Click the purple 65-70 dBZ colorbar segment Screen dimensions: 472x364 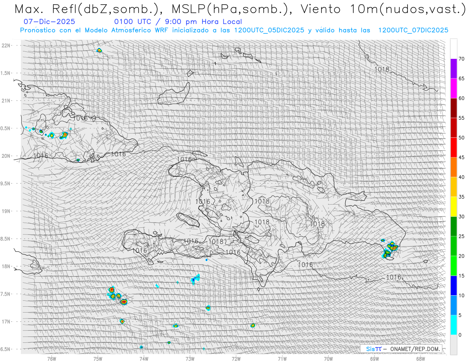pos(454,69)
